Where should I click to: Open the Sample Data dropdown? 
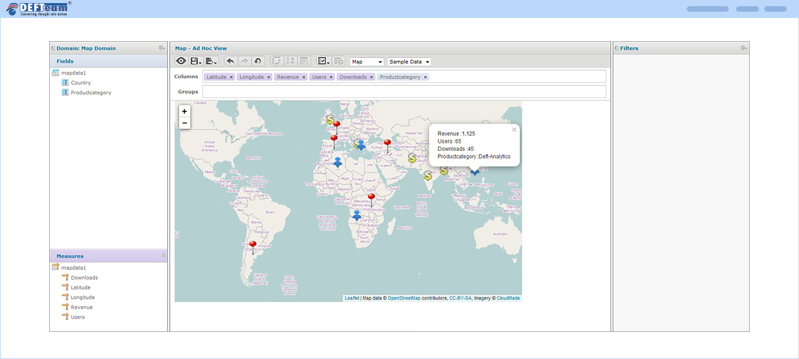(409, 62)
